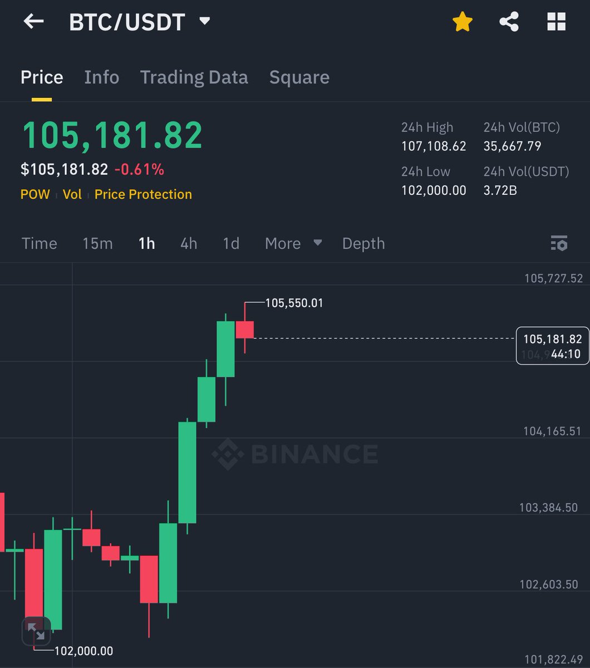
Task: Tap the Price Protection tag
Action: 143,194
